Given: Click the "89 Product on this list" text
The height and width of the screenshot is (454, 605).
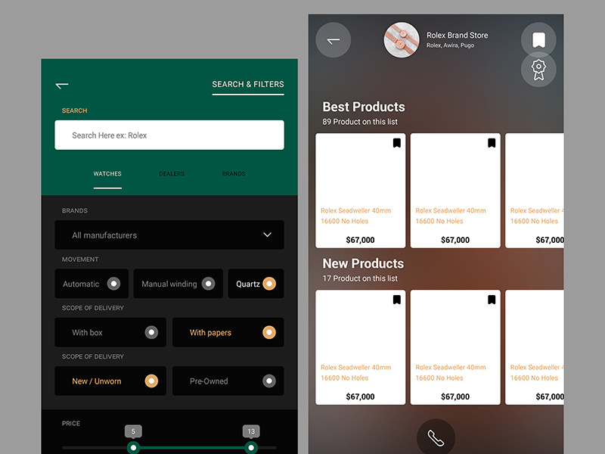Looking at the screenshot, I should [360, 122].
